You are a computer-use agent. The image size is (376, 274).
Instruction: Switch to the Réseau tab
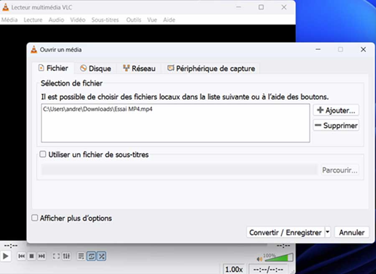pos(139,69)
